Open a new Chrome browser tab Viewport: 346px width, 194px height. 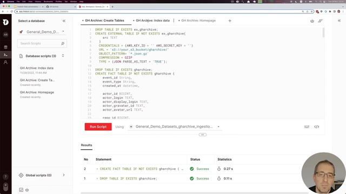[x=112, y=7]
